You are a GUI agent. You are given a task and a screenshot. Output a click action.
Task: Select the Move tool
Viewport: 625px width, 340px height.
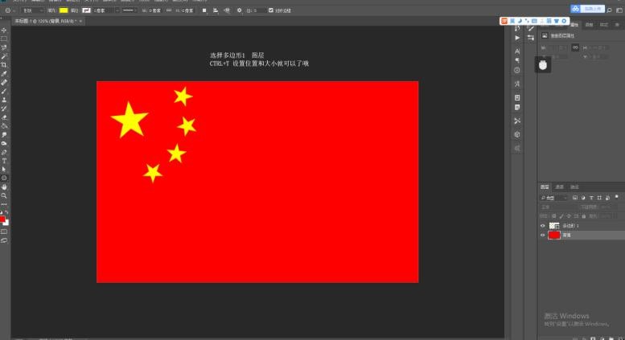[x=4, y=31]
